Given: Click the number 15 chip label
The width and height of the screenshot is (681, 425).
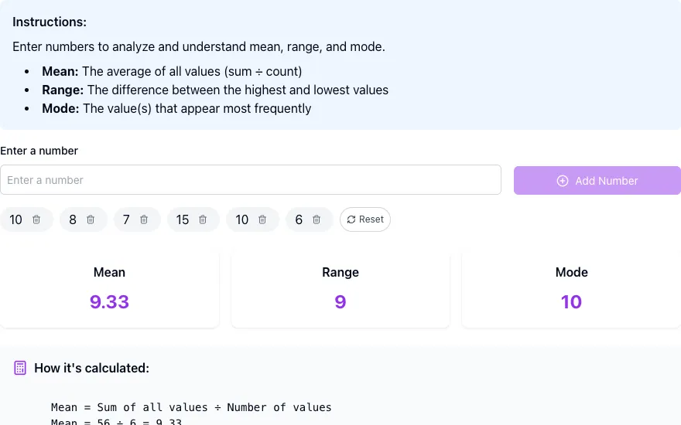Looking at the screenshot, I should coord(183,220).
